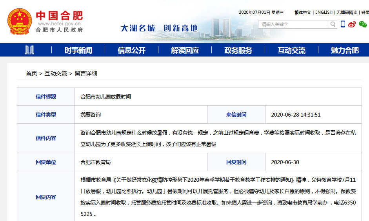The width and height of the screenshot is (369, 221).
Task: Click the 中国合肥 site title
Action: coord(59,16)
